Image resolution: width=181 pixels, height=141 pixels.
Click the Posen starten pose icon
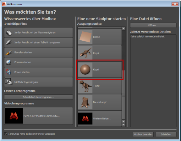[x=8, y=72]
